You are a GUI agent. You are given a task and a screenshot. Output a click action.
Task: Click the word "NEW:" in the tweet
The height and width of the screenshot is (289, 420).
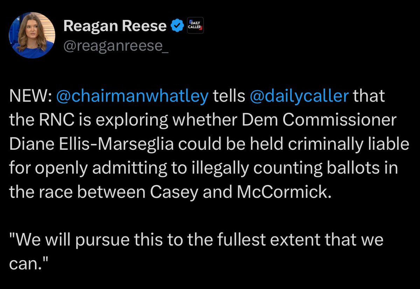[x=31, y=97]
